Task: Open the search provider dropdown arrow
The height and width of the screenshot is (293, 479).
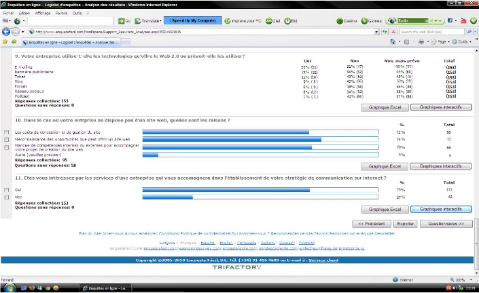Action: tap(475, 32)
